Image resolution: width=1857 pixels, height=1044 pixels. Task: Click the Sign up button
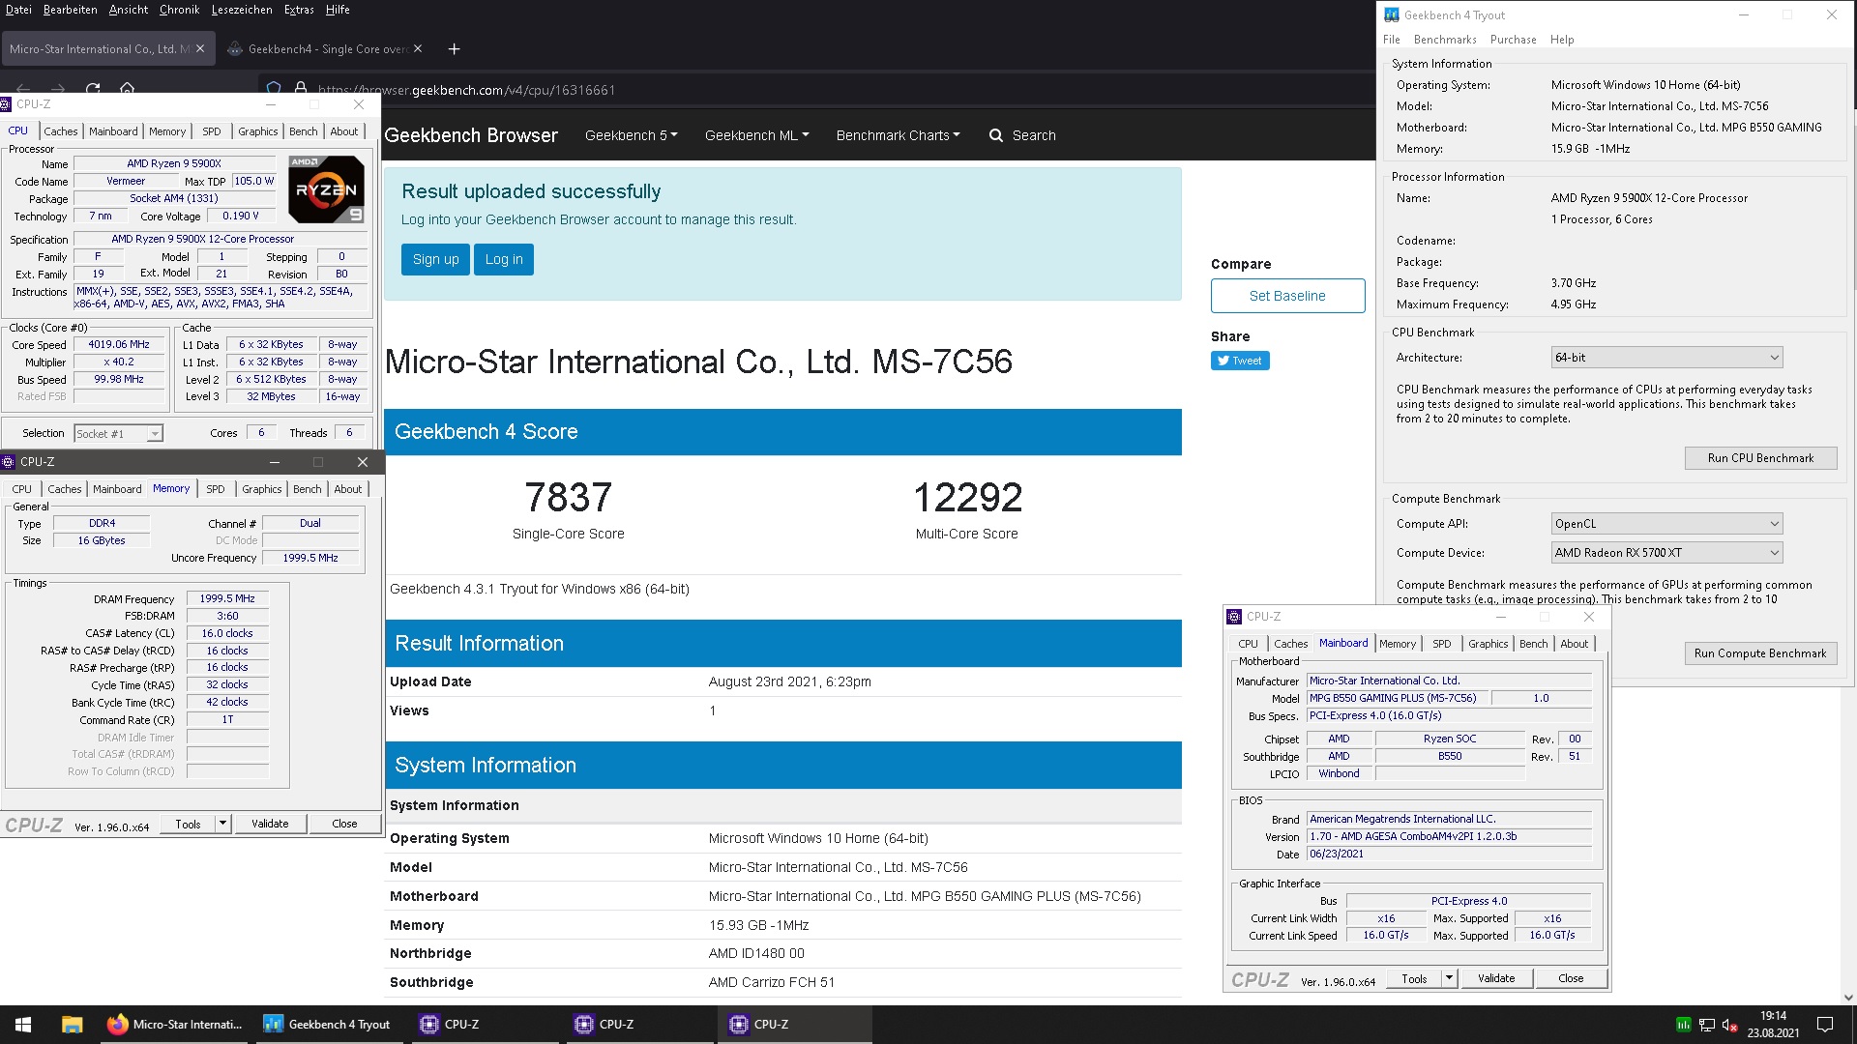[435, 259]
